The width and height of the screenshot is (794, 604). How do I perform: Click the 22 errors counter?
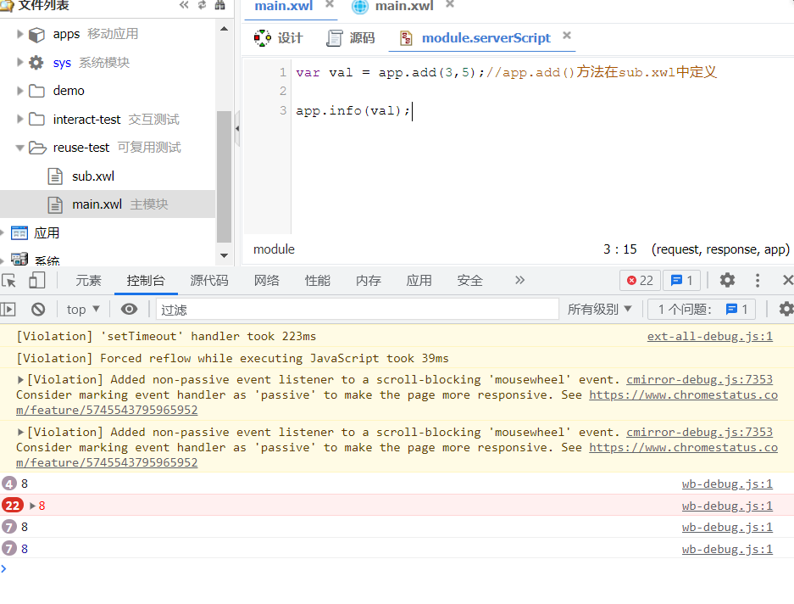tap(640, 281)
